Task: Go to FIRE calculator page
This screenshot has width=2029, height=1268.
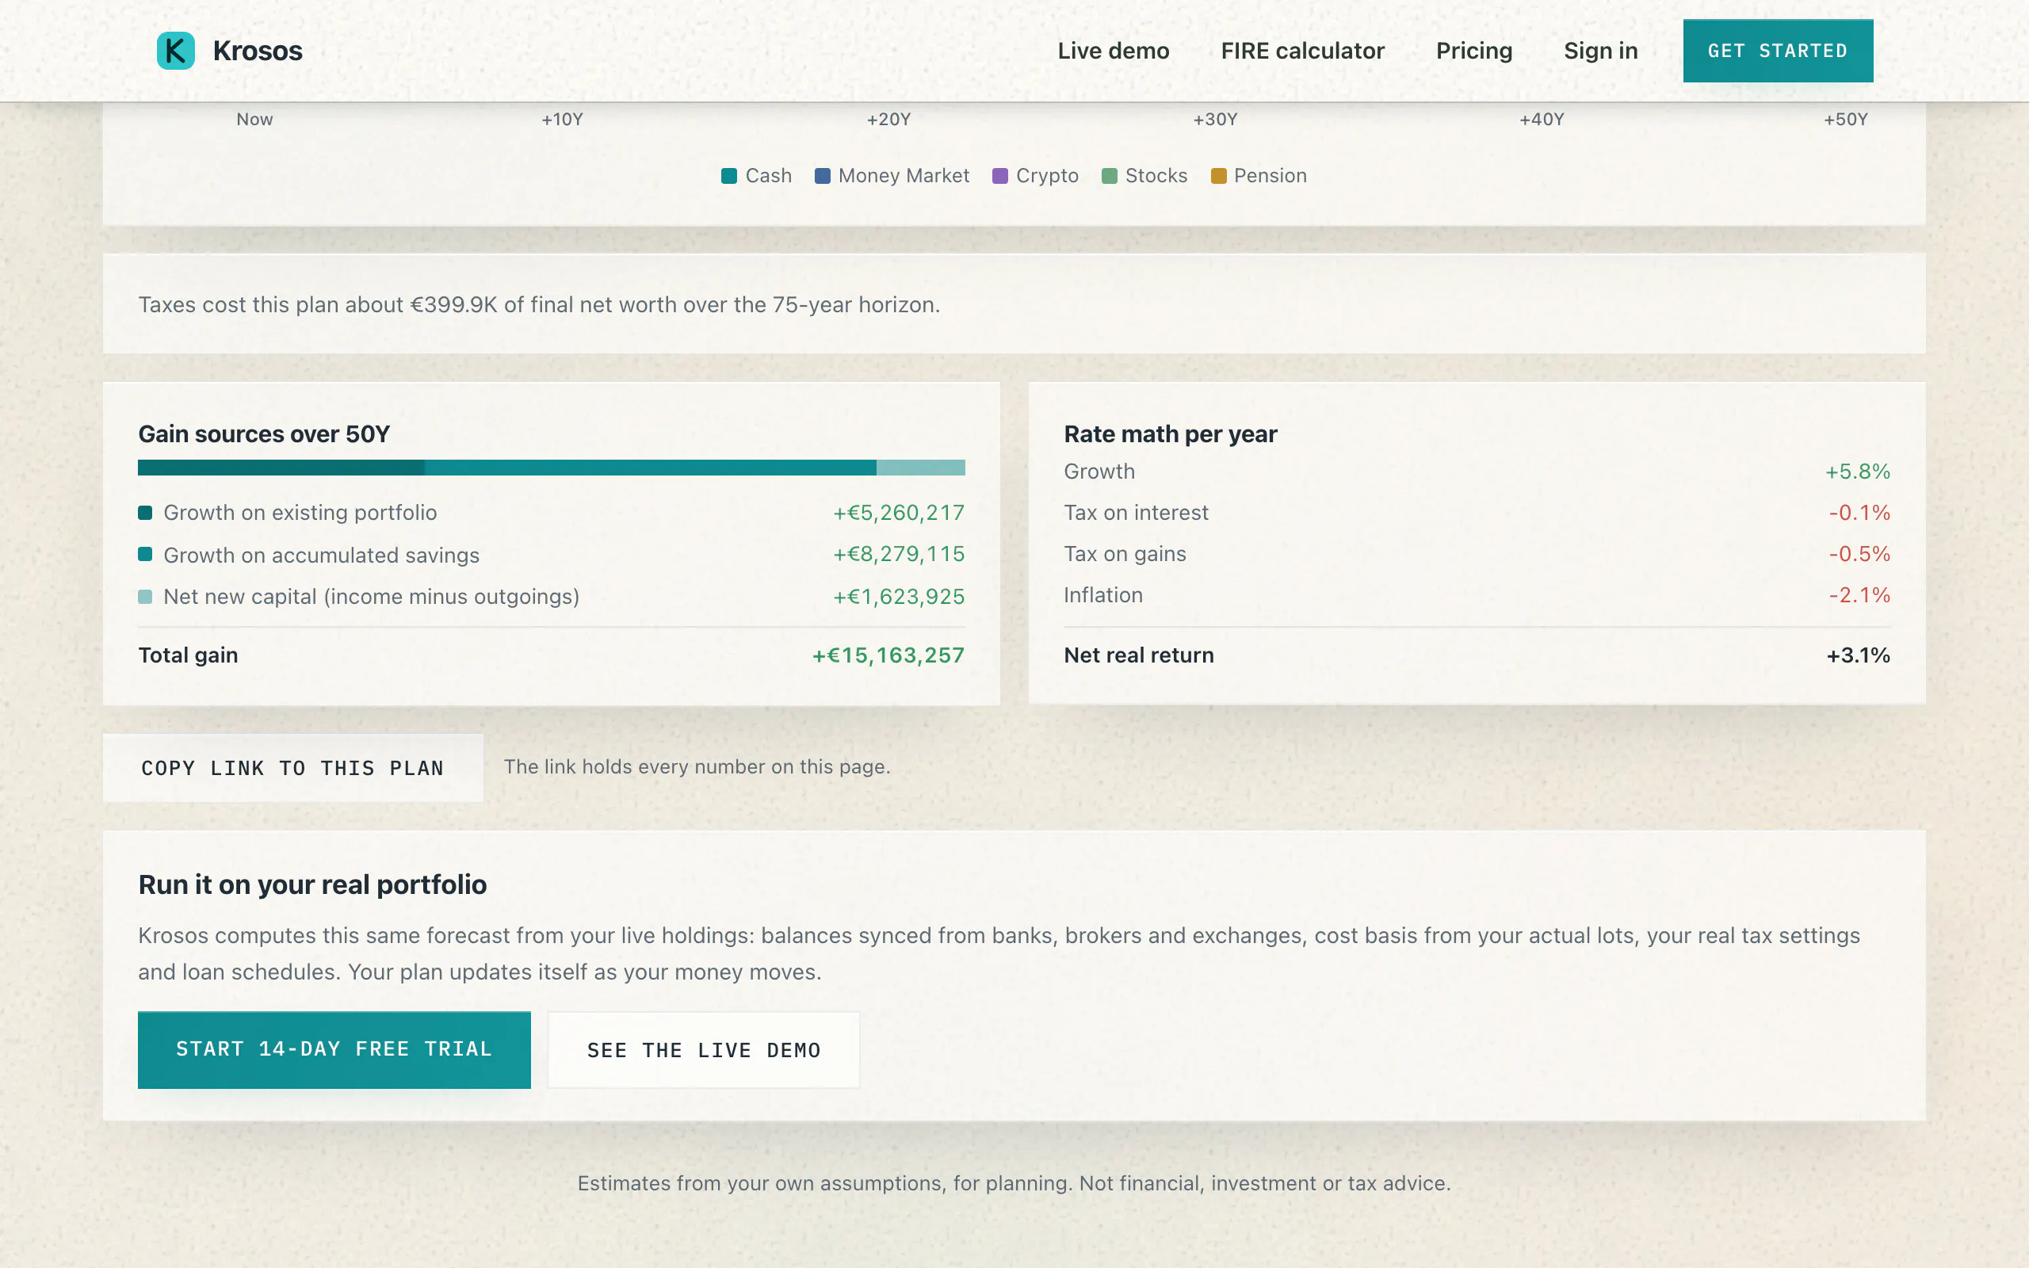Action: pyautogui.click(x=1302, y=50)
